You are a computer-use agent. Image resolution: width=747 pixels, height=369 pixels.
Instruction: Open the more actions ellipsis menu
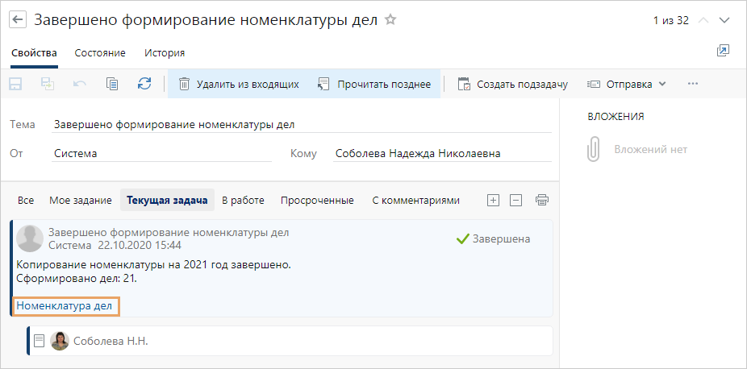pos(692,84)
